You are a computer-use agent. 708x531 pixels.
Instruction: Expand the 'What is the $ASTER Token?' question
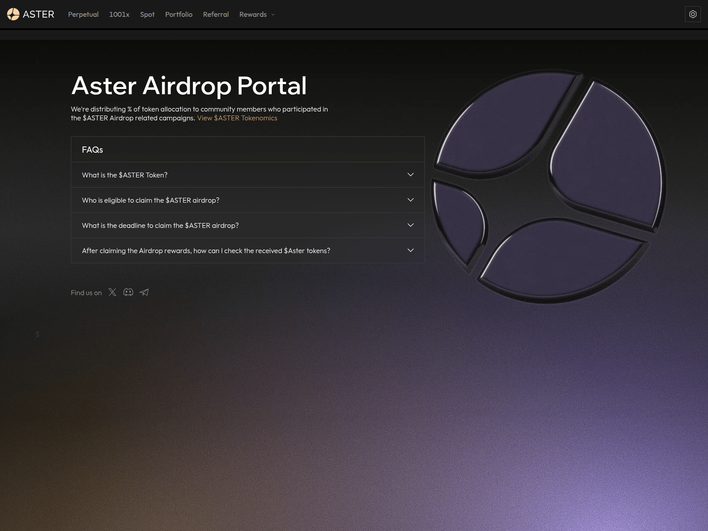247,175
